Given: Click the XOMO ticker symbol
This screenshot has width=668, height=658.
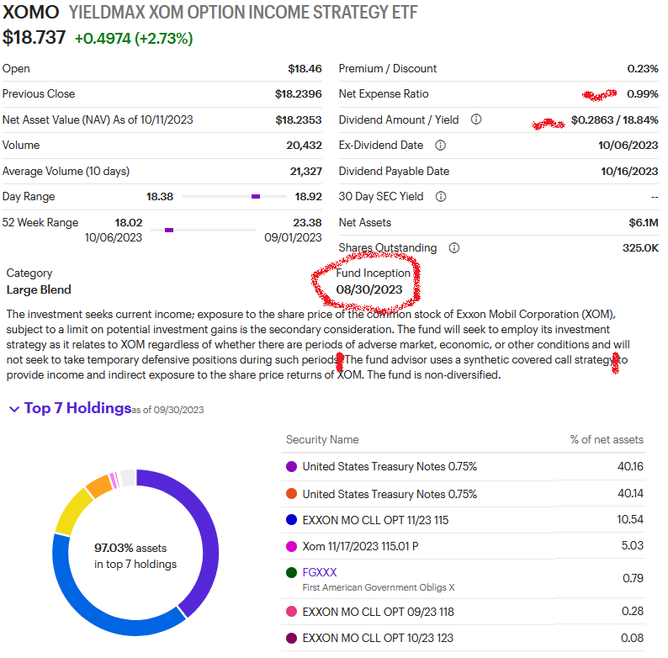Looking at the screenshot, I should [x=30, y=12].
